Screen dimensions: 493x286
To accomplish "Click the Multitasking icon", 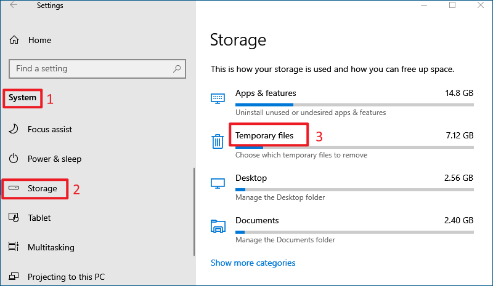I will coord(14,247).
